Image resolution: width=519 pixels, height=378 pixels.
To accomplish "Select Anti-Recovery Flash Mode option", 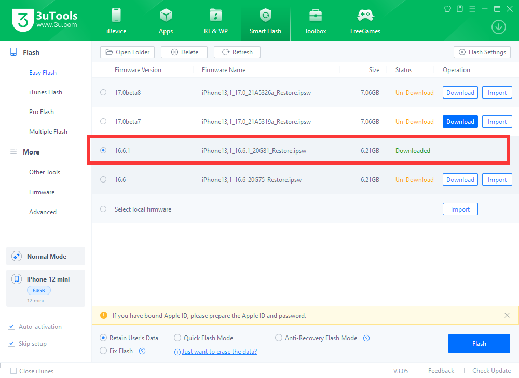I will pyautogui.click(x=279, y=338).
